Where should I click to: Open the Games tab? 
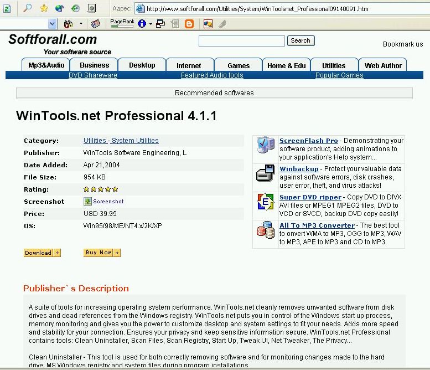pyautogui.click(x=239, y=65)
